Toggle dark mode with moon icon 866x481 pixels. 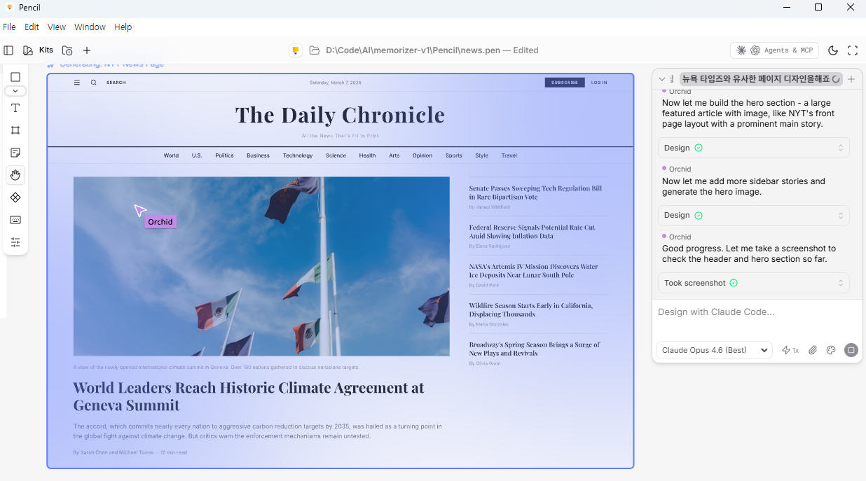[x=833, y=50]
